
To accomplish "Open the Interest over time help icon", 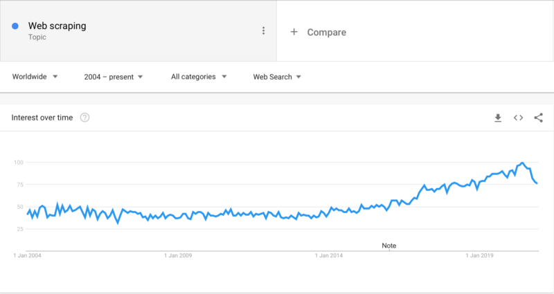I will point(84,118).
